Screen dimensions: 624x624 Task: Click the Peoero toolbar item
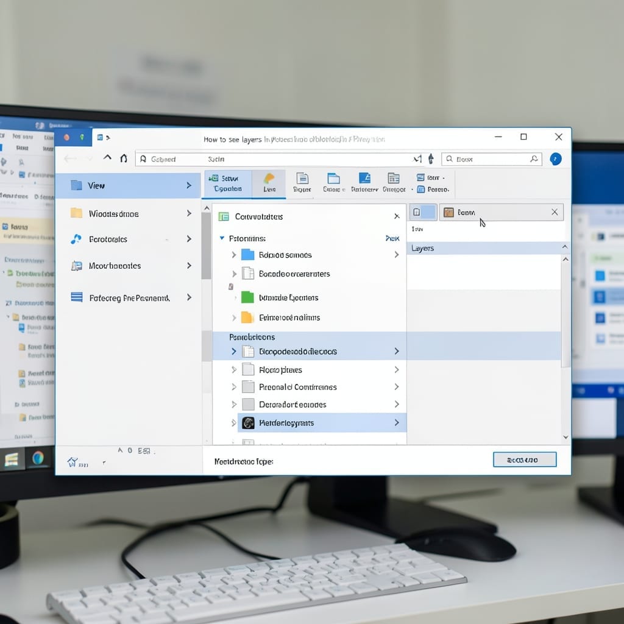pyautogui.click(x=433, y=190)
